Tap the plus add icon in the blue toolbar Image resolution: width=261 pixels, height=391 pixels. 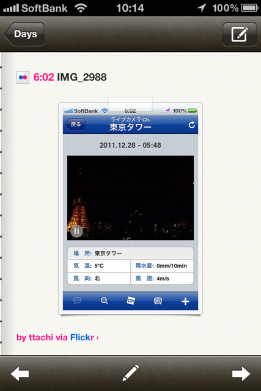[185, 301]
